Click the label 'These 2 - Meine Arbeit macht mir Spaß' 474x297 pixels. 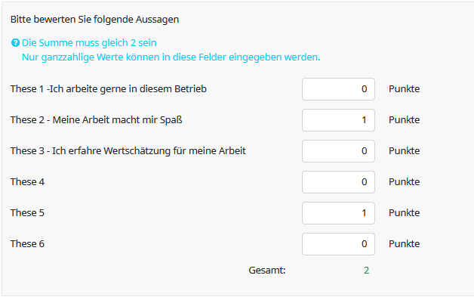tap(97, 120)
